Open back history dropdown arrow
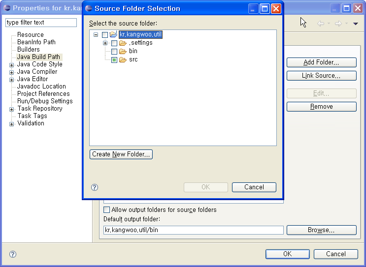The width and height of the screenshot is (366, 267). click(x=329, y=23)
